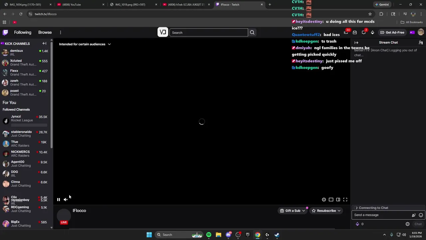This screenshot has width=426, height=240.
Task: Click the Twitch search field
Action: point(209,33)
